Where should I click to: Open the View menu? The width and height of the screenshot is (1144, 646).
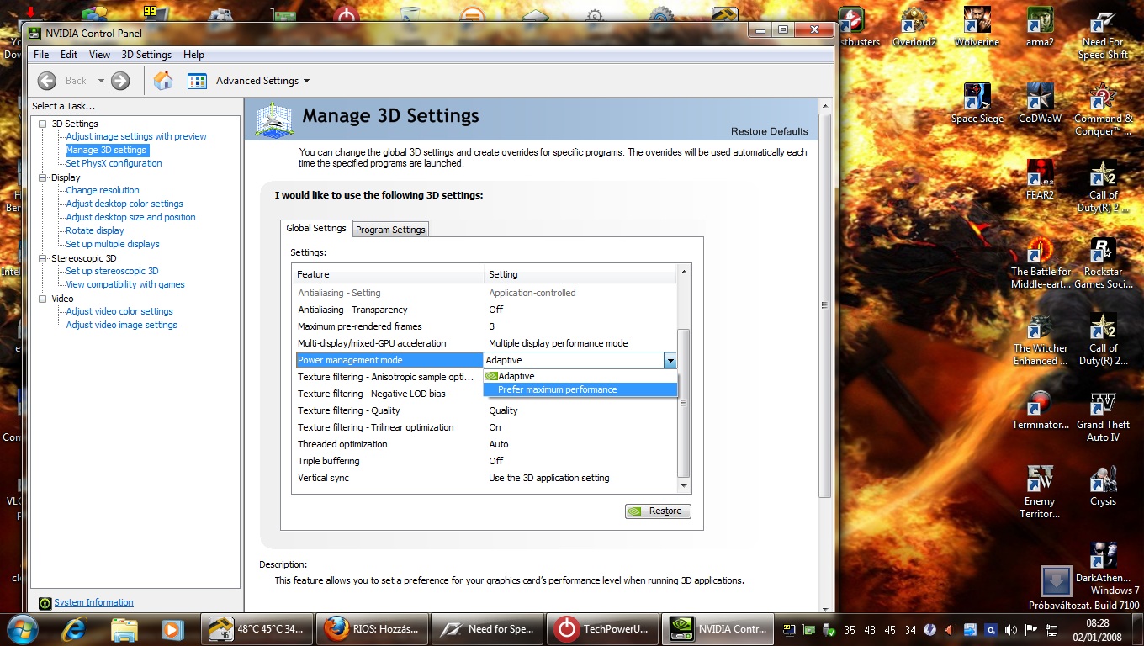click(x=99, y=55)
